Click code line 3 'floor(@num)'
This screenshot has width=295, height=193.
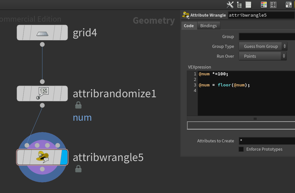[x=232, y=85]
